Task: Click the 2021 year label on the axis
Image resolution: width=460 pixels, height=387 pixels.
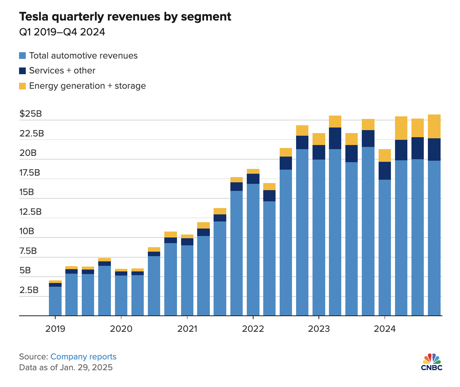Action: coord(187,329)
